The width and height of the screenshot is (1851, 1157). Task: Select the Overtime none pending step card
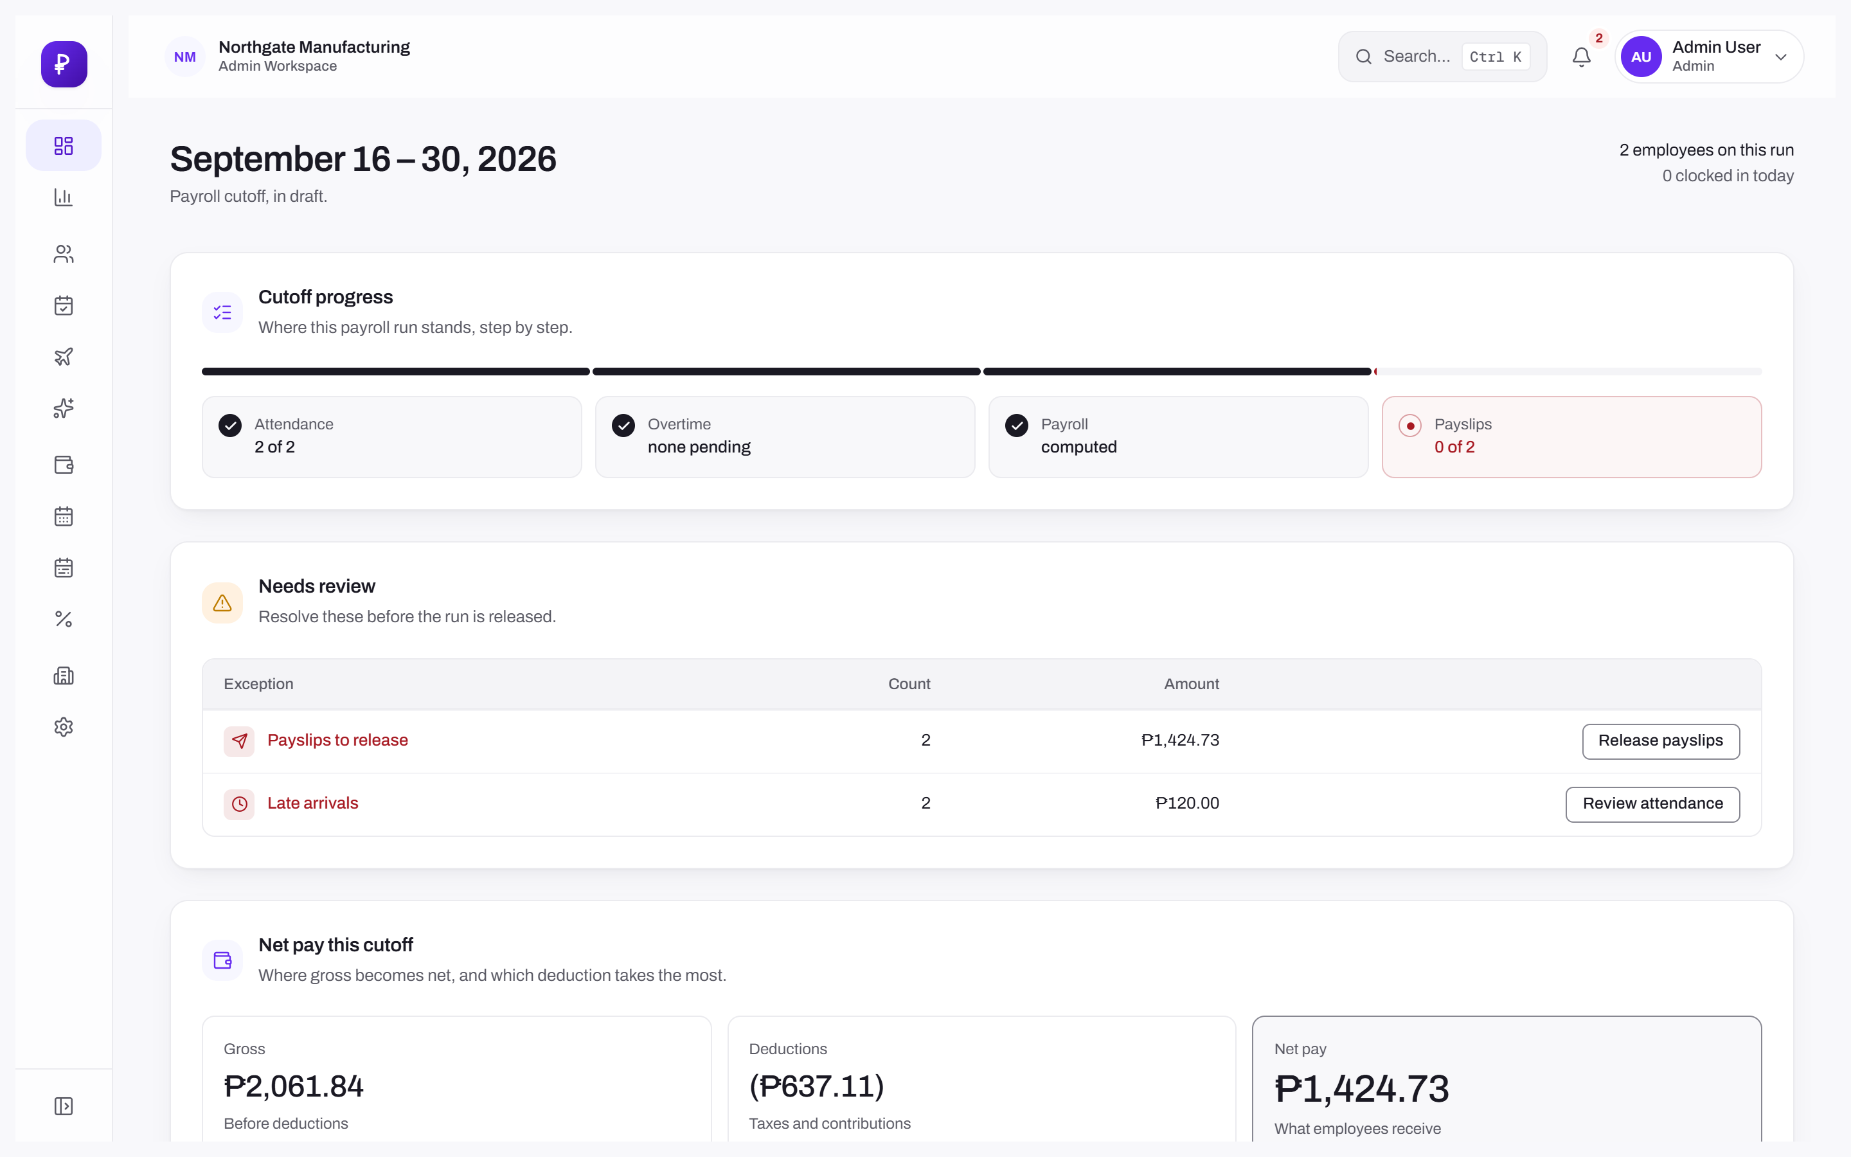(785, 437)
